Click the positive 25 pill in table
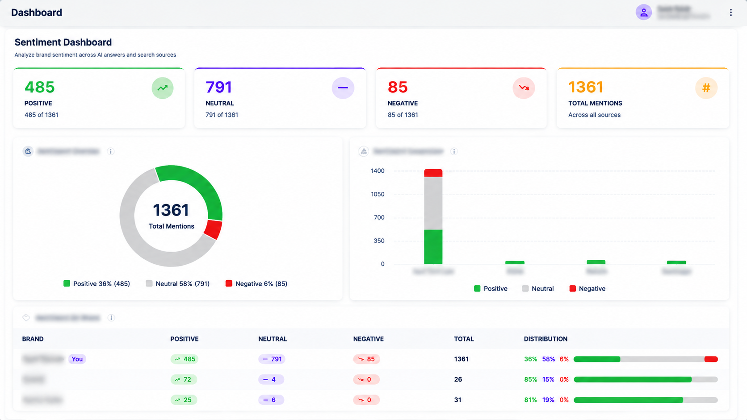The image size is (747, 420). point(184,400)
